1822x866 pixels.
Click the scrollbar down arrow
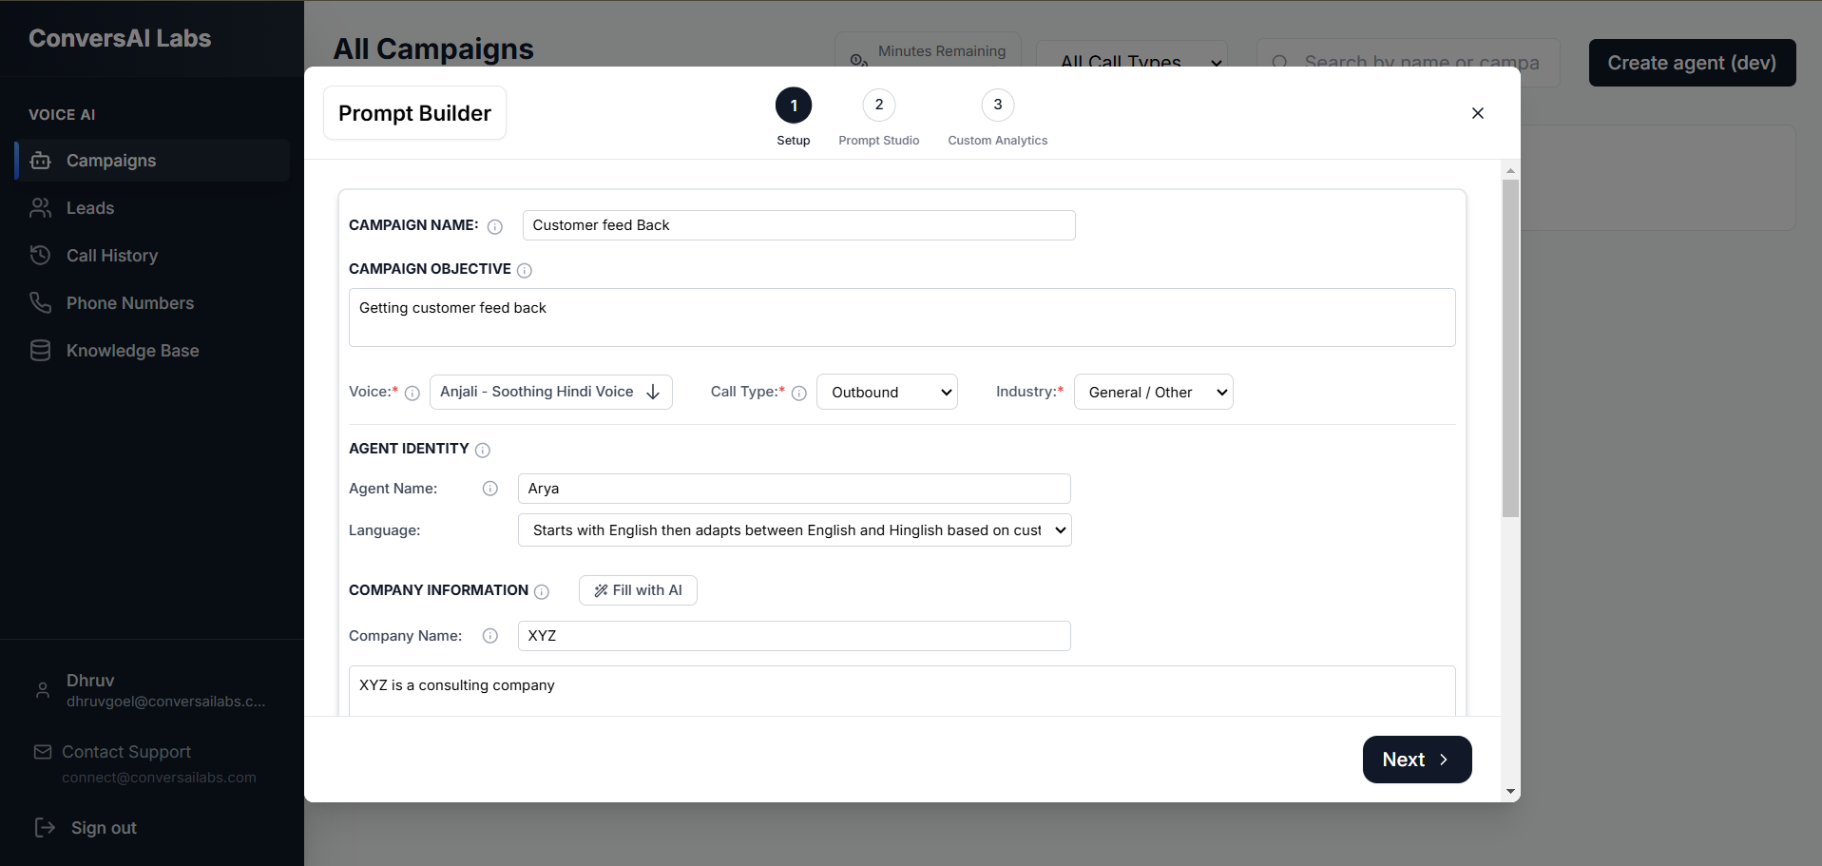(1510, 791)
